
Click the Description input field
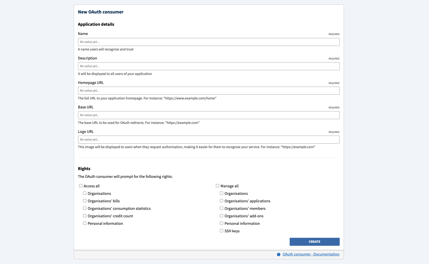pyautogui.click(x=209, y=66)
